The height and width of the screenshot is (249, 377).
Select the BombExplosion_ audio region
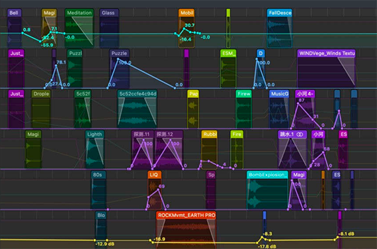pyautogui.click(x=267, y=190)
